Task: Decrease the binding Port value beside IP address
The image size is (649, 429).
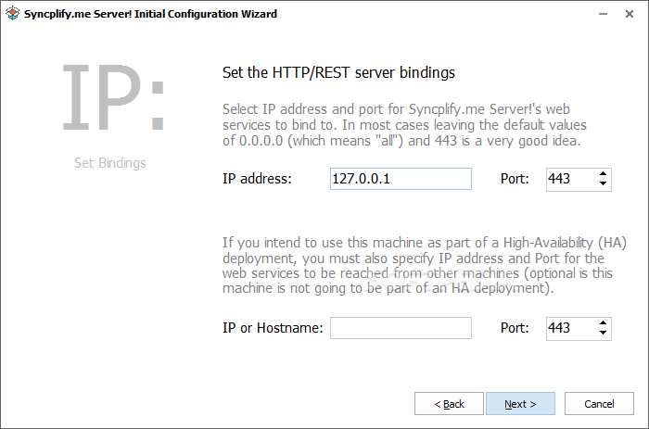Action: pos(603,183)
